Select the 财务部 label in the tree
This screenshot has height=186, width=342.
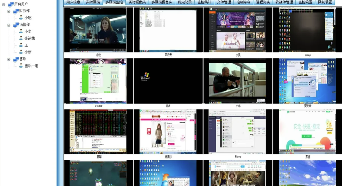tap(24, 11)
